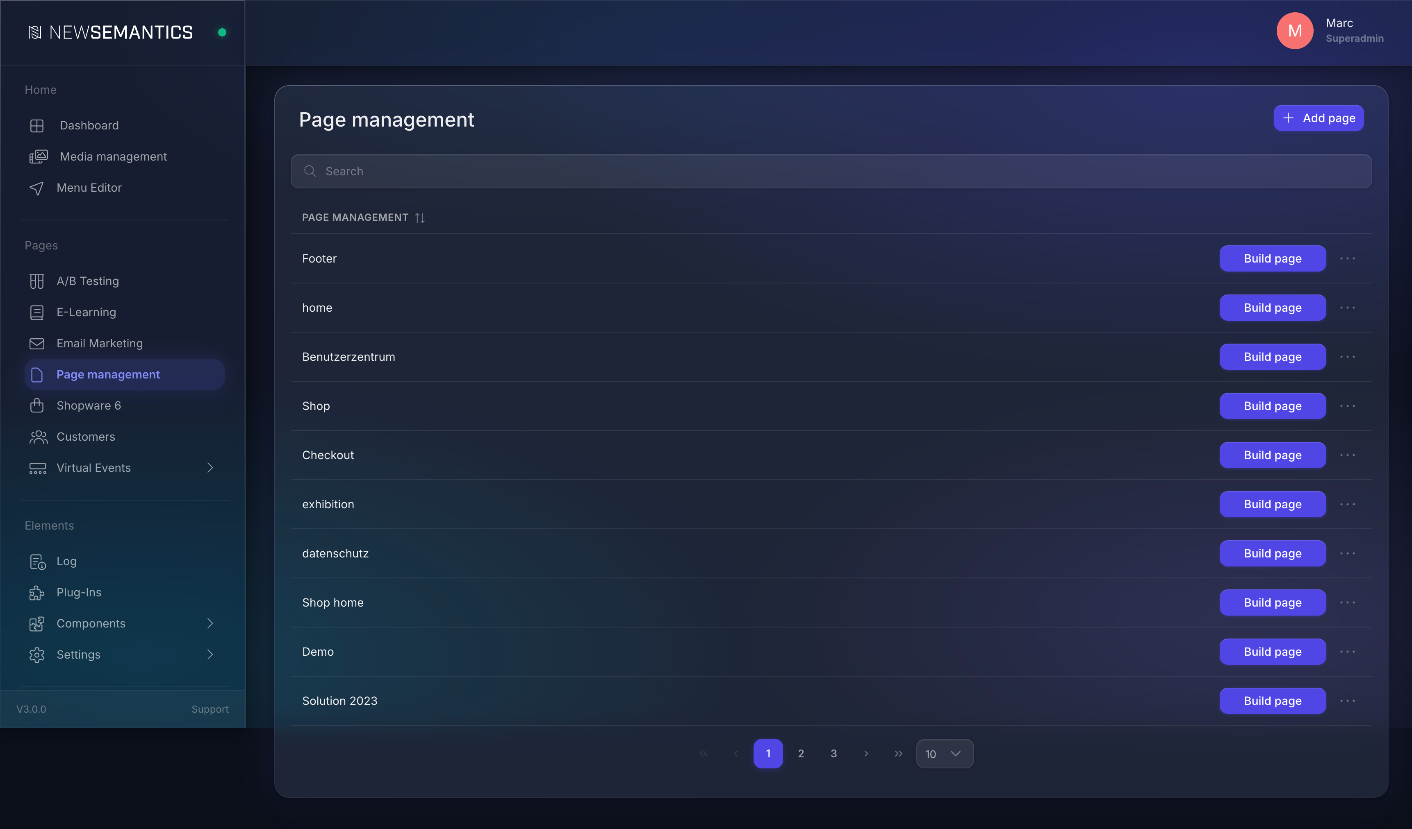This screenshot has width=1412, height=829.
Task: Select current pagination page 1
Action: click(768, 754)
